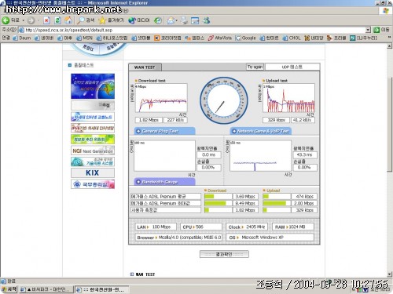
Task: Open the Search magnifier icon
Action: (x=80, y=20)
